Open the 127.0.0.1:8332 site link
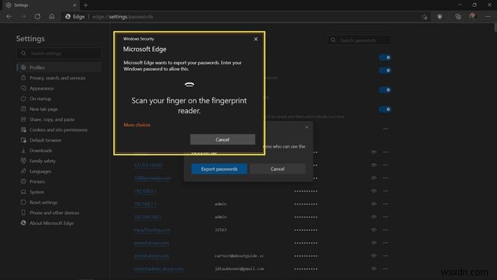497x280 pixels. tap(148, 165)
